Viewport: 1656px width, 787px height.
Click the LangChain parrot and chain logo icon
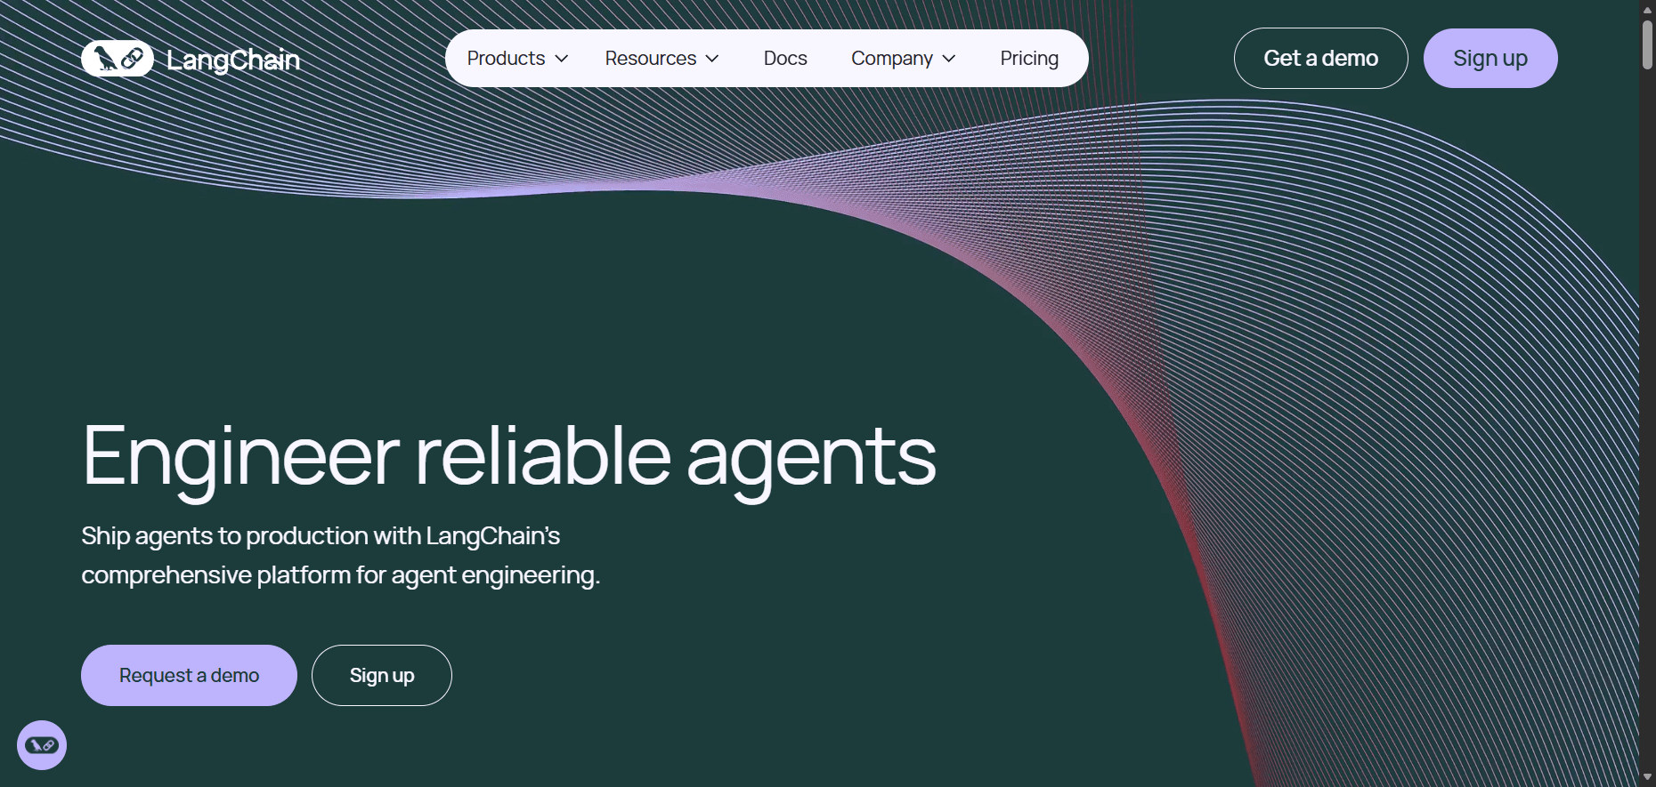pos(118,59)
